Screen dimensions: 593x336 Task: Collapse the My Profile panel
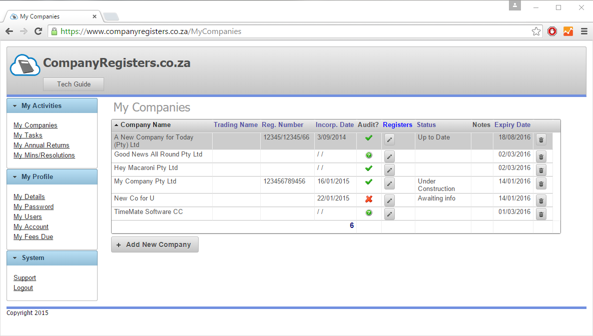click(x=52, y=177)
